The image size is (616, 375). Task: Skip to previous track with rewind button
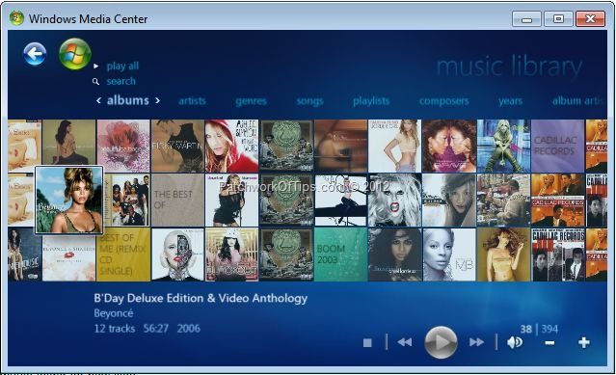click(x=405, y=342)
